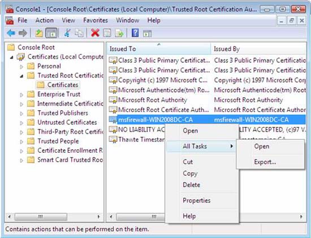This screenshot has width=311, height=238.
Task: Click the Untrusted Certificates folder icon
Action: [31, 122]
